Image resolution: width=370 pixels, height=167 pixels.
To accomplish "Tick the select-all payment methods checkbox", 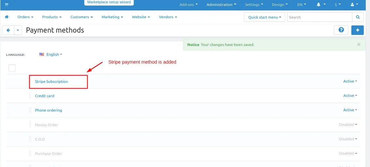I will (x=12, y=68).
